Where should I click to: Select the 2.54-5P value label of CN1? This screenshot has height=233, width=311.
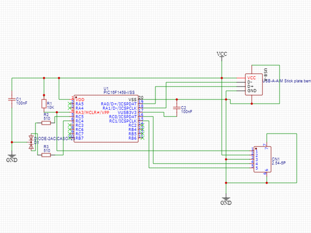(278, 164)
